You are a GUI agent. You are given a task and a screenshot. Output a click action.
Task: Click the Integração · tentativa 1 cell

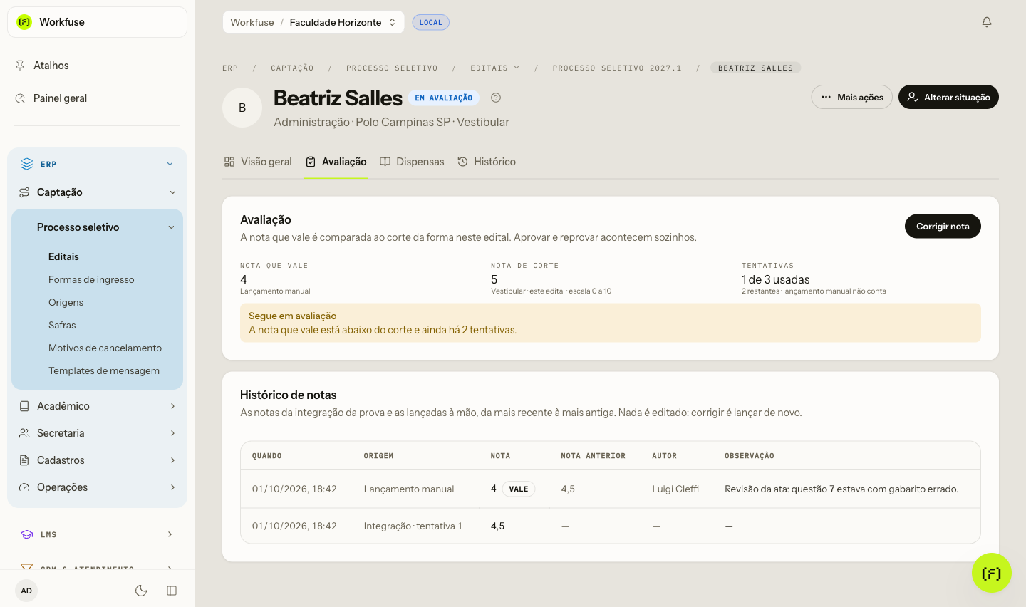pos(413,526)
